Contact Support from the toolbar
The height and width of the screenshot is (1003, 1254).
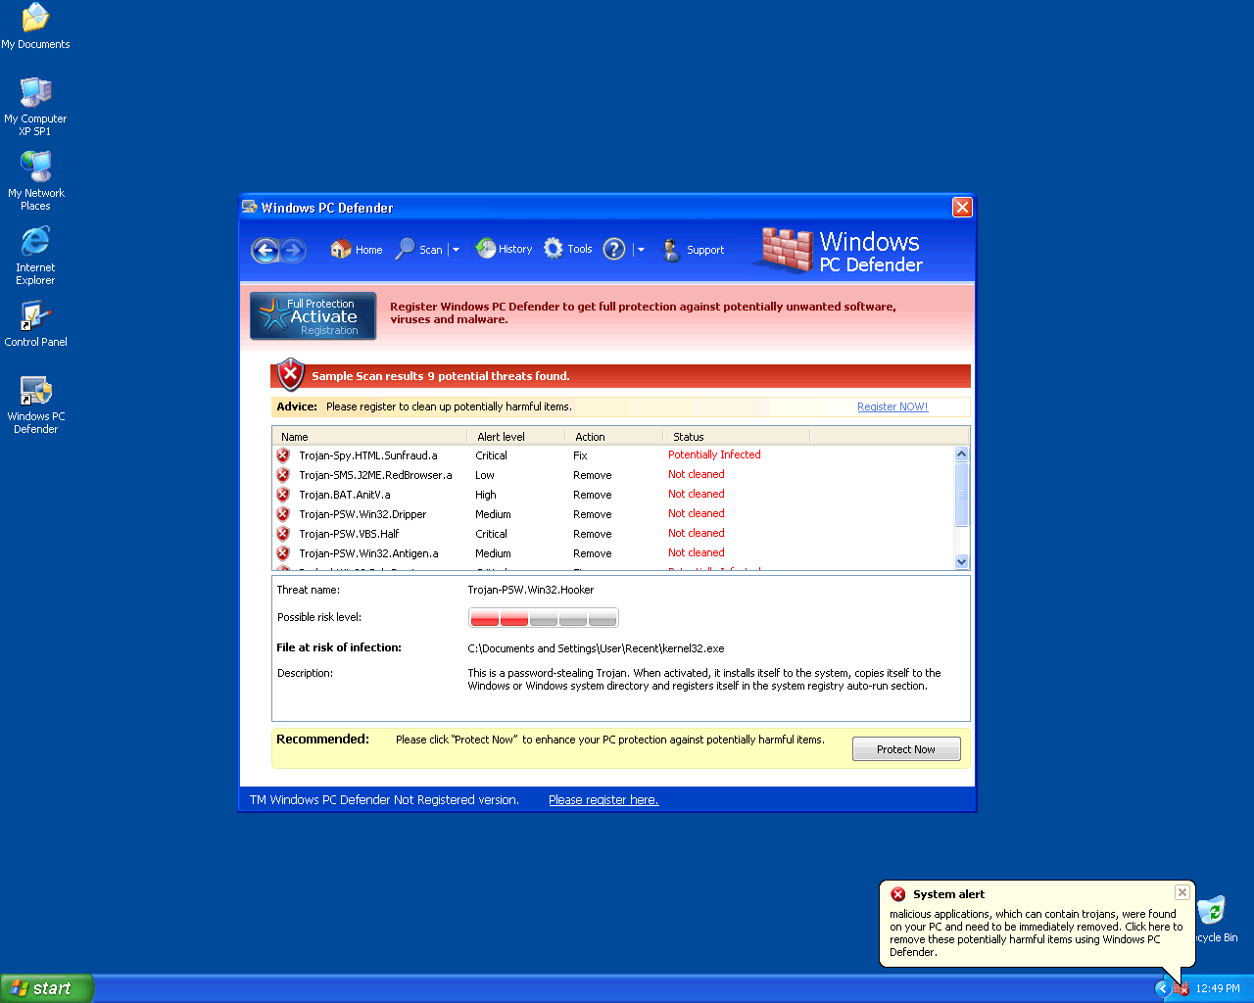[693, 249]
